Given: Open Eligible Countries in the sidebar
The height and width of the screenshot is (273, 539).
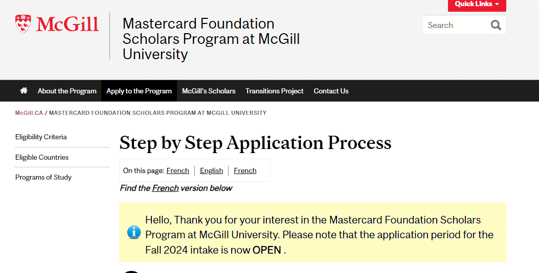Looking at the screenshot, I should click(x=42, y=157).
